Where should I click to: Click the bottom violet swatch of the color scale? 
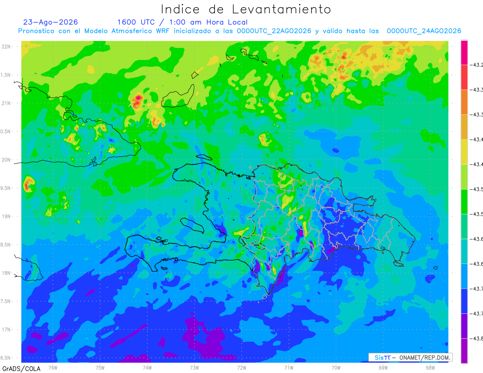pos(464,351)
